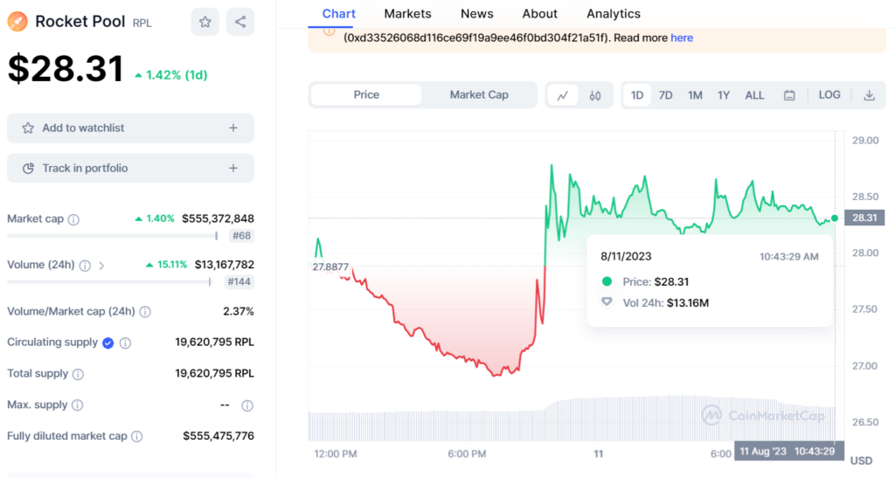Open the calendar date range picker
Viewport: 895px width, 478px height.
[x=789, y=95]
